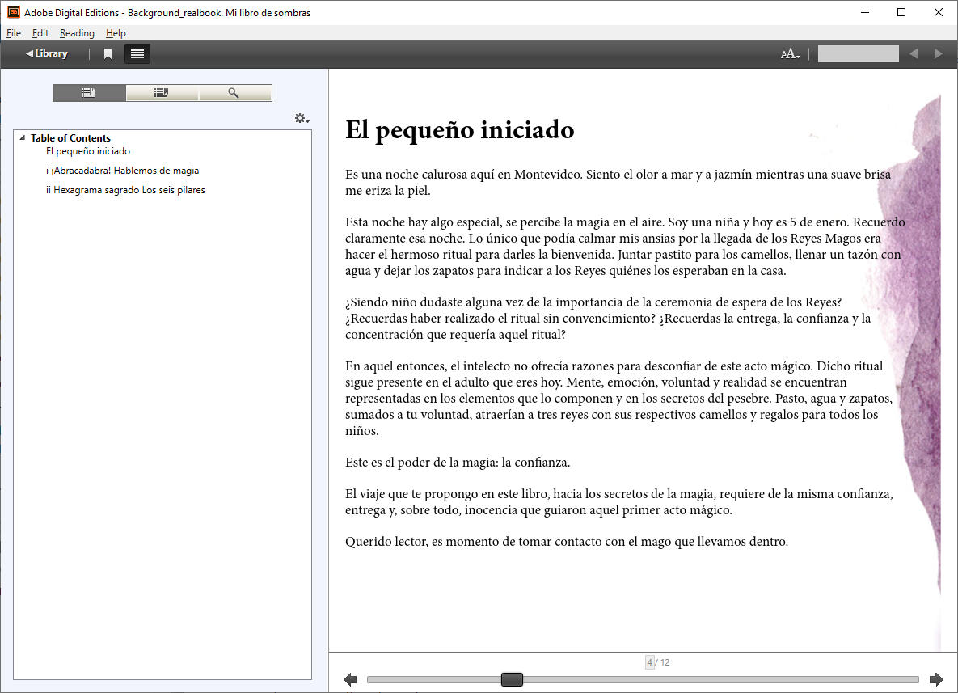Click the sentence Este es el poder de la magia
The width and height of the screenshot is (958, 693).
[x=458, y=463]
